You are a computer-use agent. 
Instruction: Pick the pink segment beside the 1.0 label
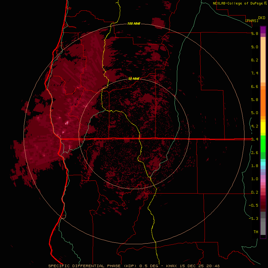(x=263, y=180)
